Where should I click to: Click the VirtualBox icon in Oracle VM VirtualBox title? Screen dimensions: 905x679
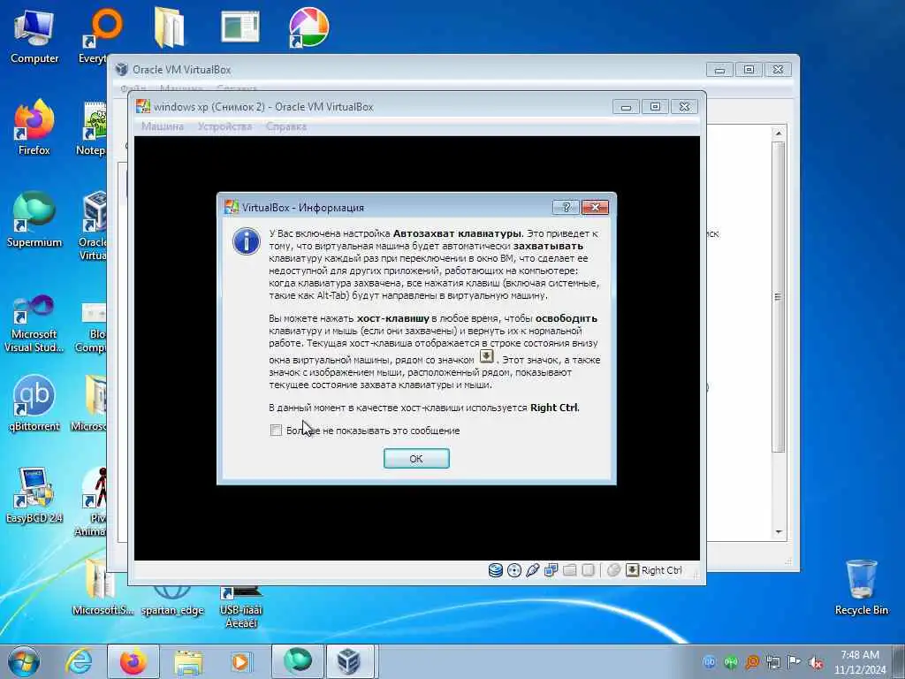pyautogui.click(x=121, y=69)
